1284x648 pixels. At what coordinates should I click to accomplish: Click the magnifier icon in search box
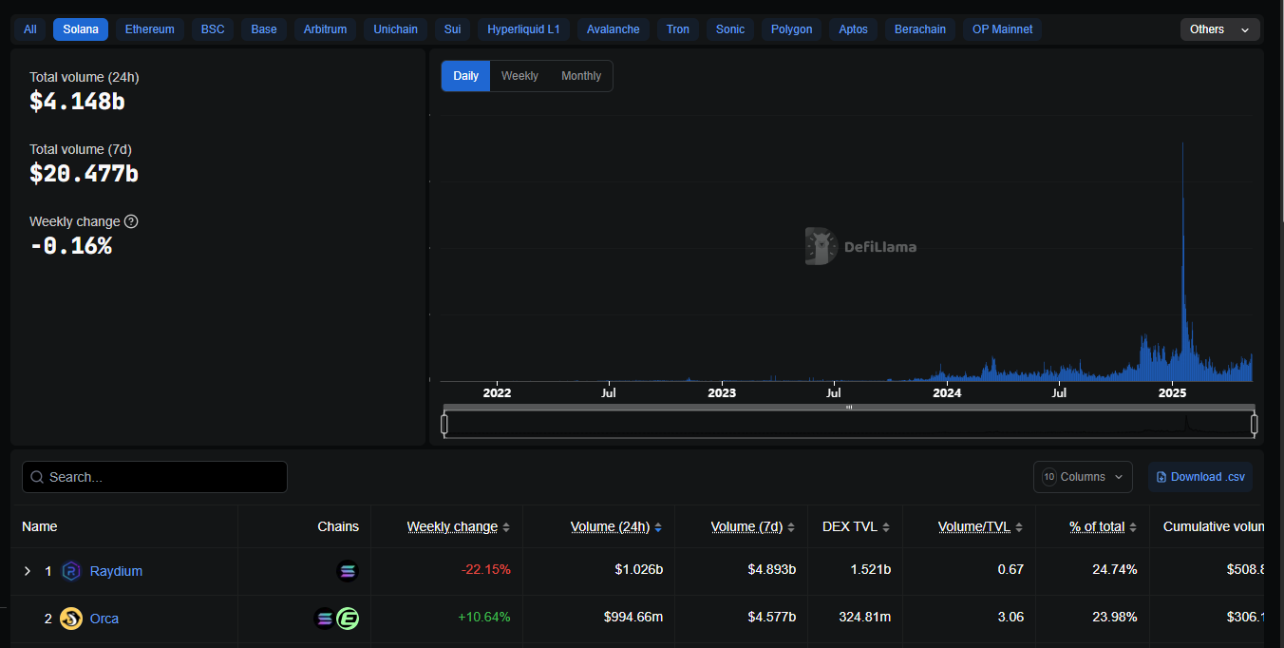[x=37, y=477]
